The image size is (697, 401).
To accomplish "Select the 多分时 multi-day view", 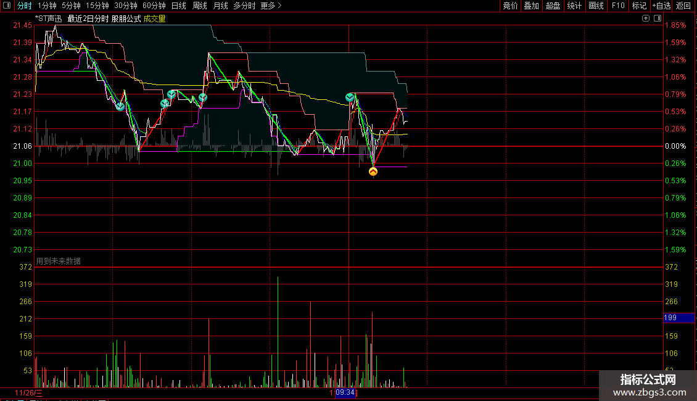I will pyautogui.click(x=244, y=6).
